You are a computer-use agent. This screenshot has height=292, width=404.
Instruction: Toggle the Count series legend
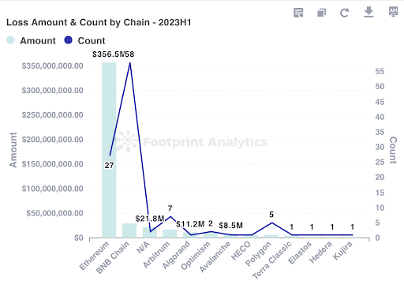pos(84,40)
